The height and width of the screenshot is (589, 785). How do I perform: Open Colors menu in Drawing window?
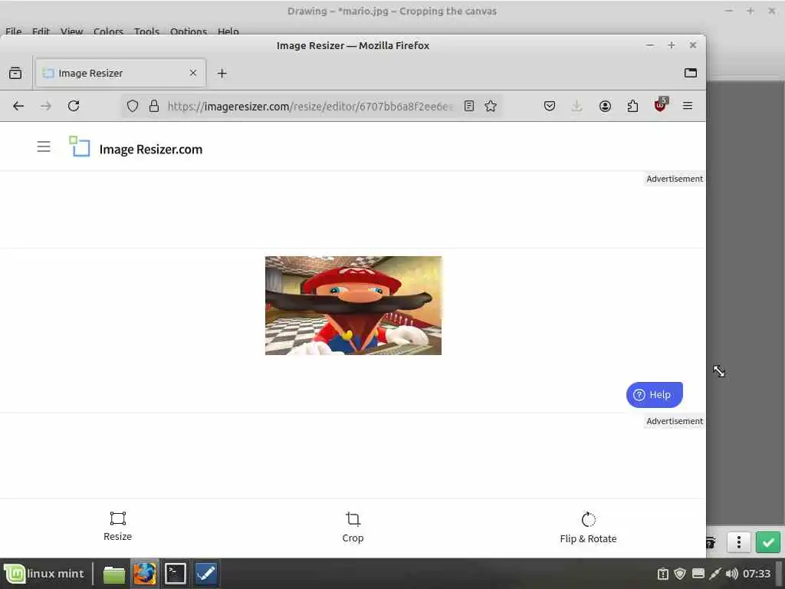[108, 31]
